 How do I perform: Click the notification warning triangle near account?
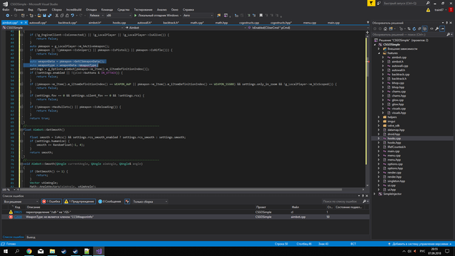pos(428,10)
